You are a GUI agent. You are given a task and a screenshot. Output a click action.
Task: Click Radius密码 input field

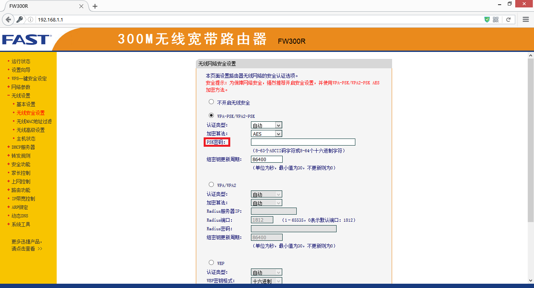click(294, 228)
